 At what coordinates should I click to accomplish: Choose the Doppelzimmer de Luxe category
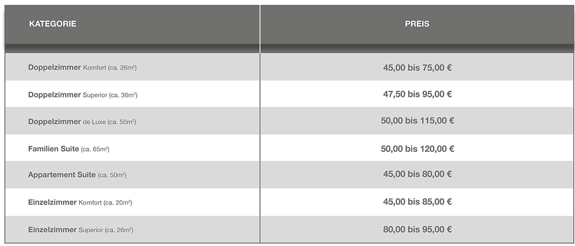point(82,122)
